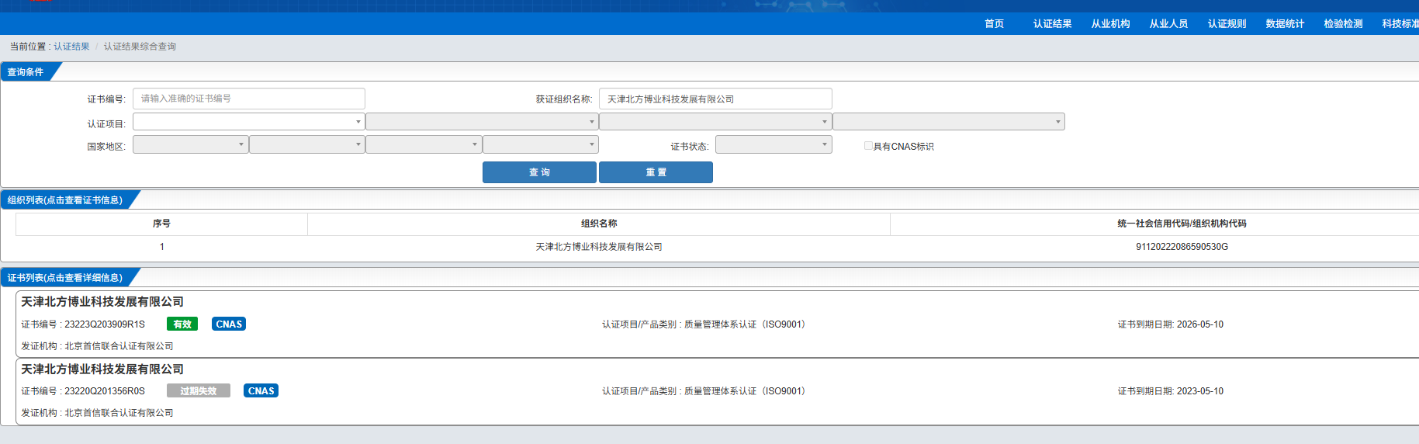Open the 数据统计 nav menu
This screenshot has width=1419, height=444.
pyautogui.click(x=1285, y=24)
